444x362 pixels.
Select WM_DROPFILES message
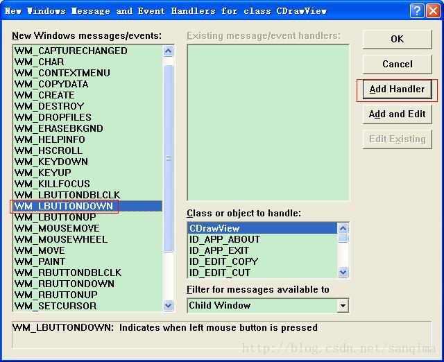[88, 117]
